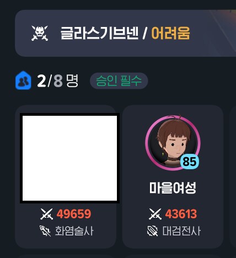Click the 49659 combat power value
Image resolution: width=236 pixels, height=258 pixels.
(x=74, y=214)
